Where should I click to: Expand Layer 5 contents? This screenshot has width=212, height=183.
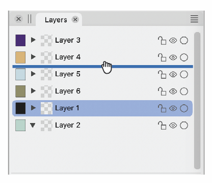pos(33,74)
